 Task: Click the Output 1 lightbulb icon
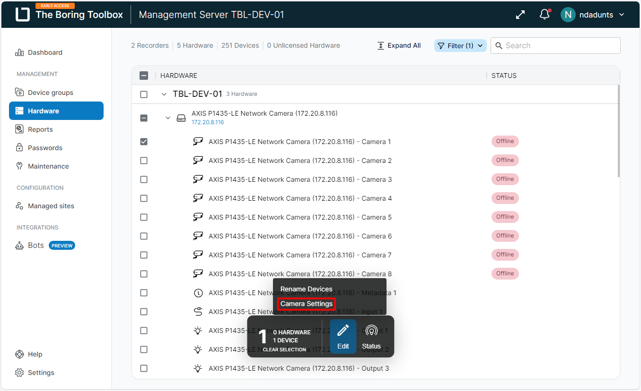(198, 331)
